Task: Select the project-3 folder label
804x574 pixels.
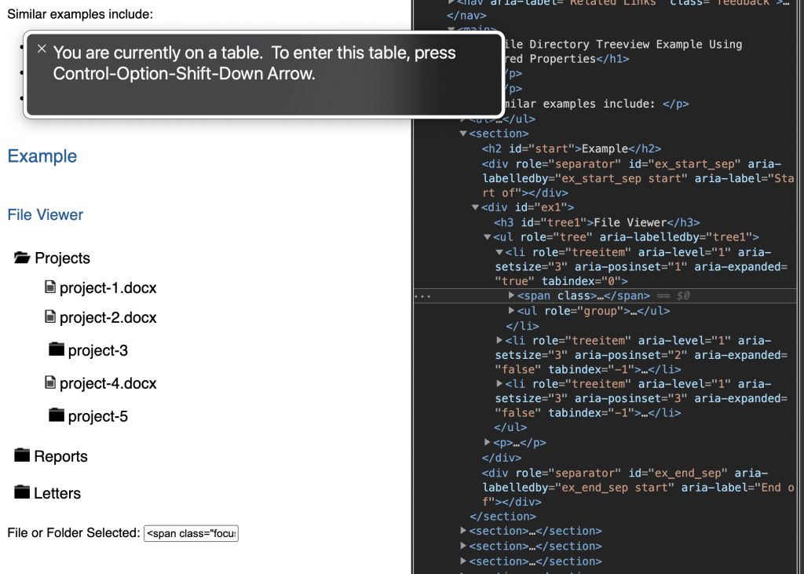Action: coord(97,350)
